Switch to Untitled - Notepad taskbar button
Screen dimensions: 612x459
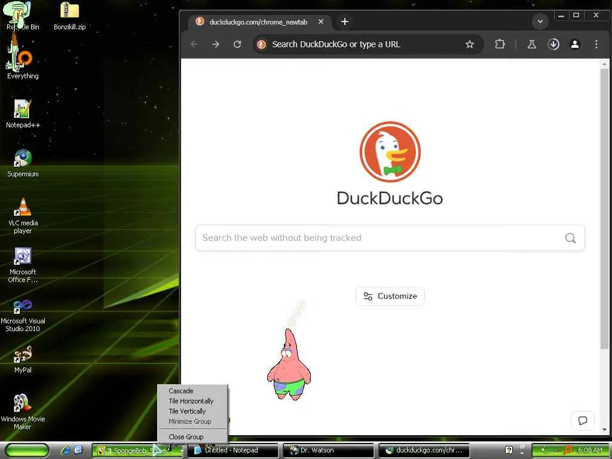coord(232,451)
